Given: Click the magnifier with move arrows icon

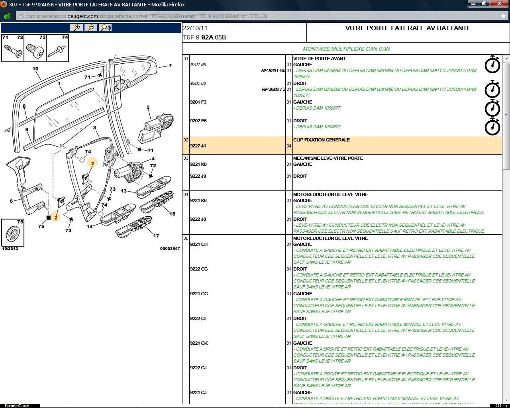Looking at the screenshot, I should (106, 27).
